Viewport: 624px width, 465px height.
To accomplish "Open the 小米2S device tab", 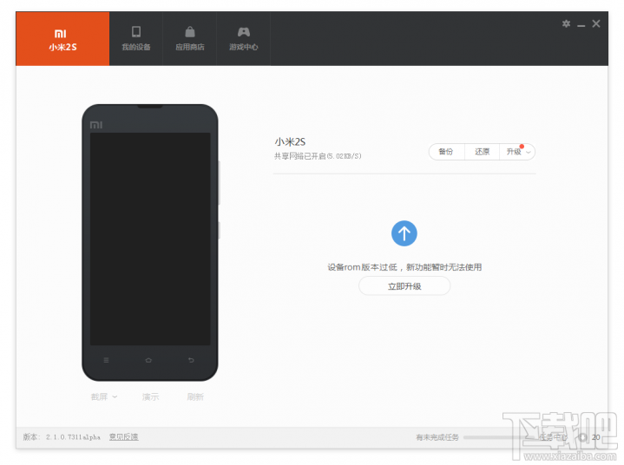I will pyautogui.click(x=62, y=38).
